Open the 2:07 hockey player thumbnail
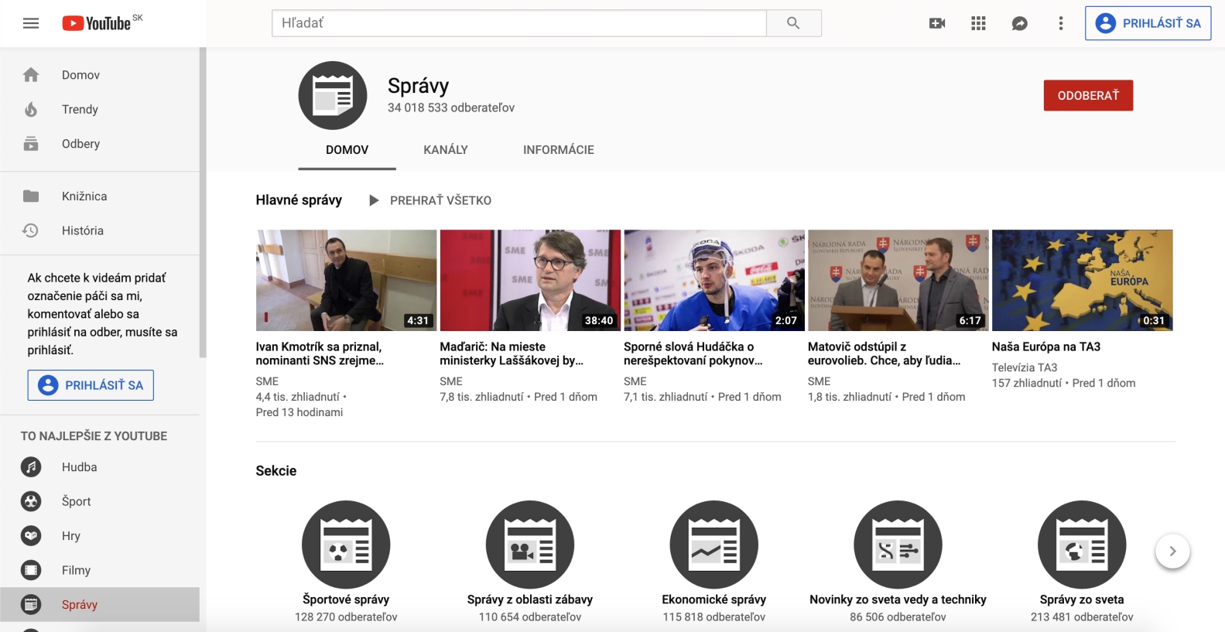1225x632 pixels. tap(714, 280)
